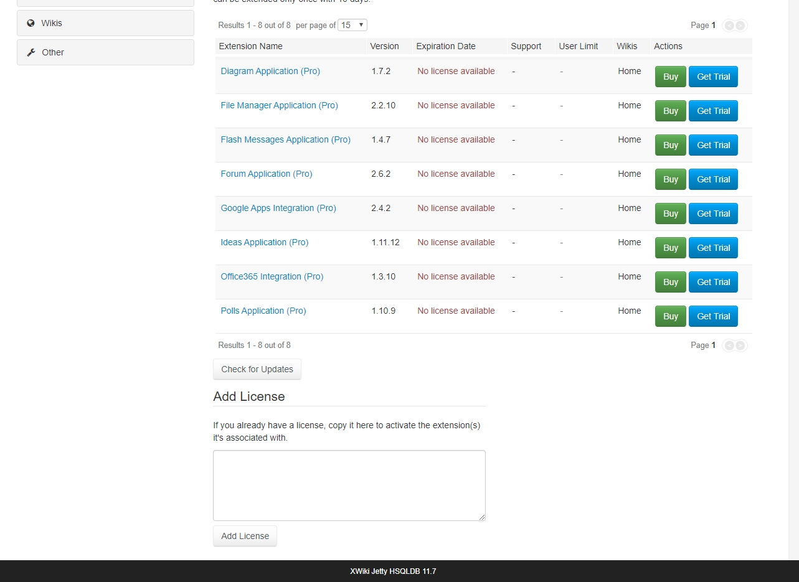Image resolution: width=799 pixels, height=582 pixels.
Task: Click the Check for Updates button
Action: [x=257, y=369]
